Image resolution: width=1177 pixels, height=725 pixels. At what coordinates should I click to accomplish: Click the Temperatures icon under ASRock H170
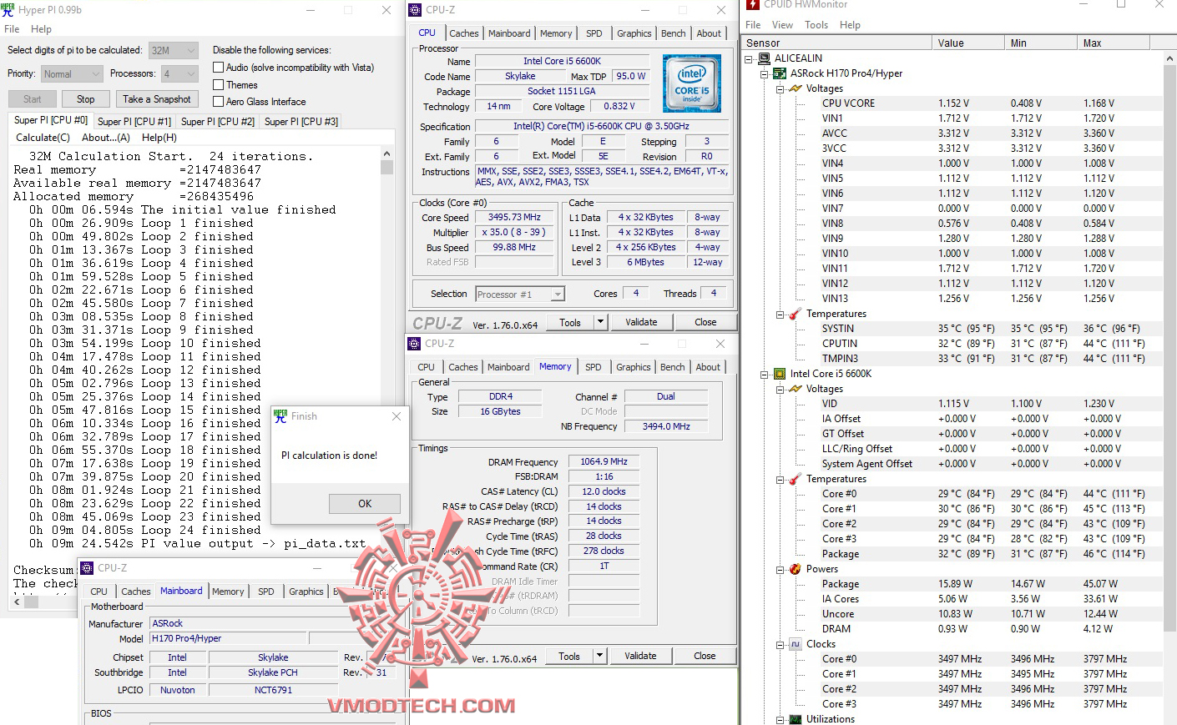pos(796,314)
